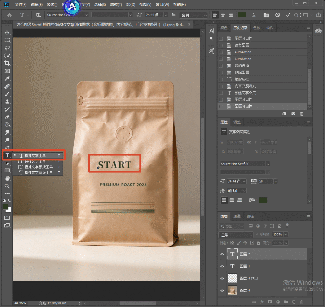The width and height of the screenshot is (325, 307).
Task: Set history brush source at 内容识别填充
Action: click(221, 86)
